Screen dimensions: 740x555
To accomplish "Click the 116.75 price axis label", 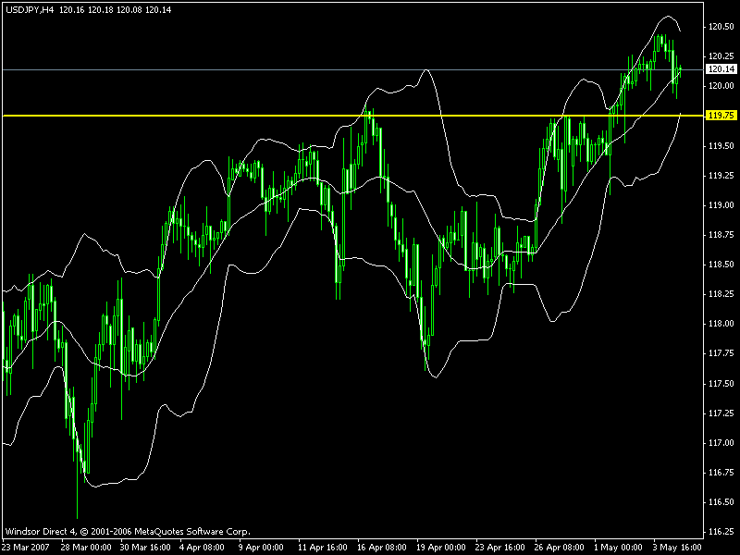I will 721,473.
